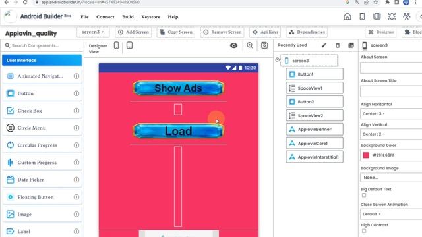Open the Keystore menu

click(x=151, y=17)
